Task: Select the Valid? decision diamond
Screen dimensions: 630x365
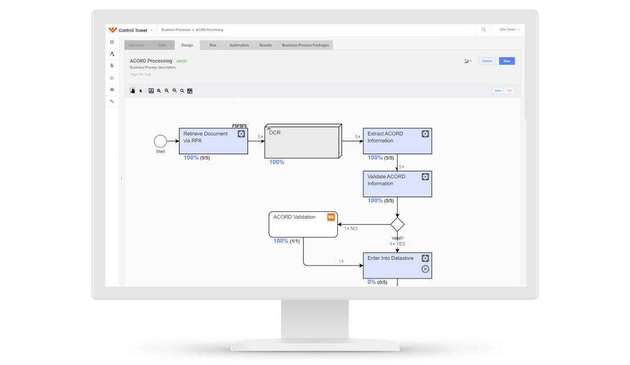Action: pyautogui.click(x=397, y=224)
